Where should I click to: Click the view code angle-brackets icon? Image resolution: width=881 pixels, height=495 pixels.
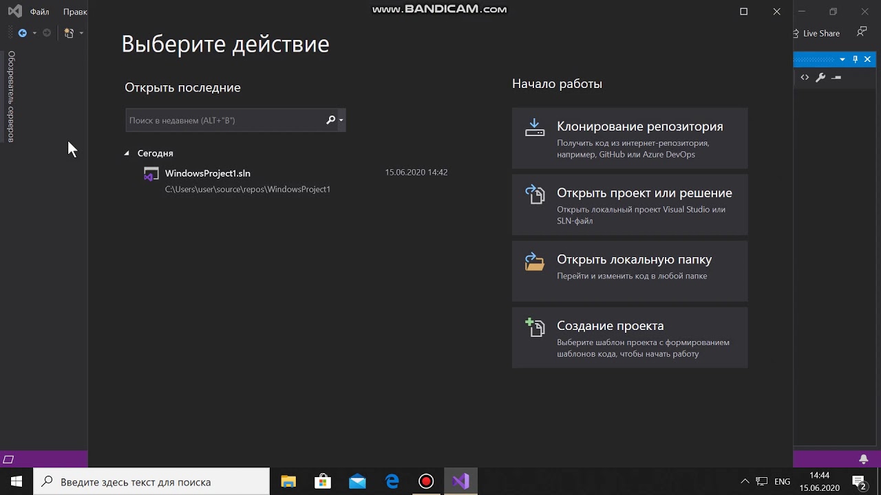(x=805, y=78)
